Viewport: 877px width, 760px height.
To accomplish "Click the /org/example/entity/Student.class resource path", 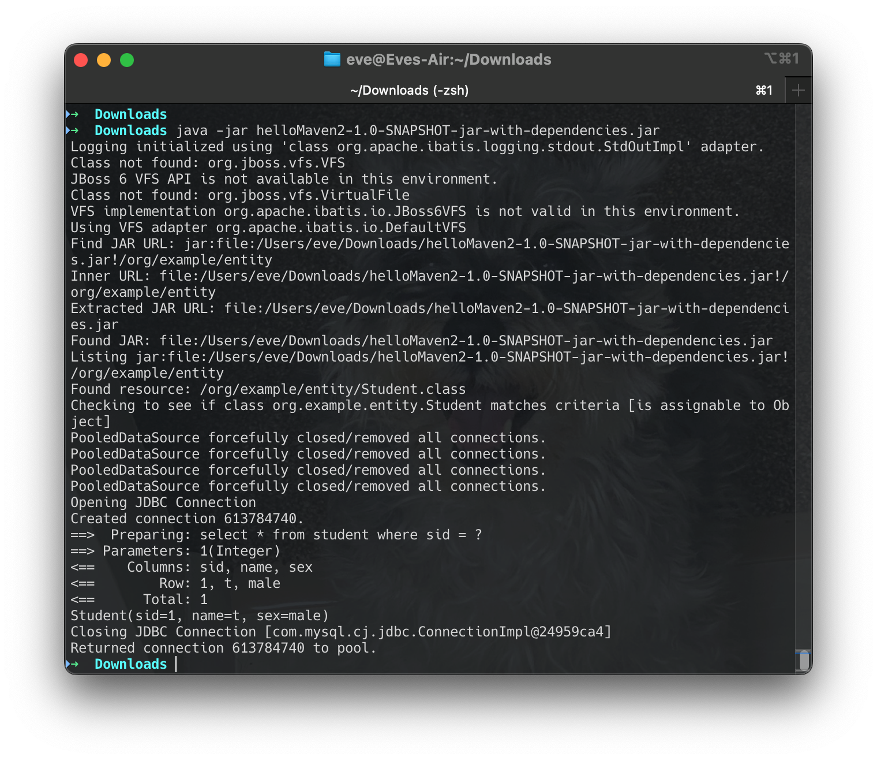I will 332,389.
